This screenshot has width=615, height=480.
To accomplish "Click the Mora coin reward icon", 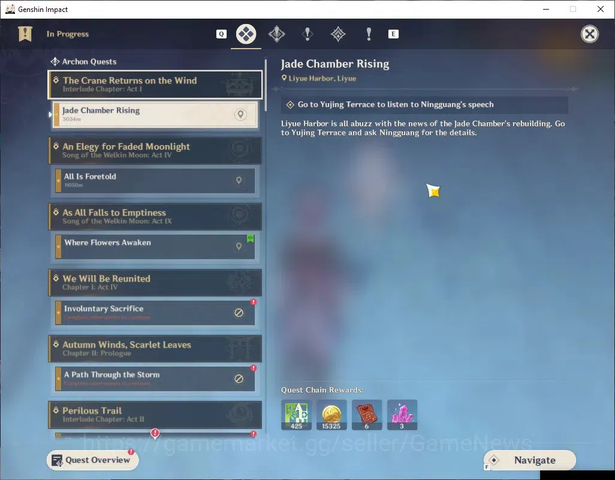I will coord(331,415).
